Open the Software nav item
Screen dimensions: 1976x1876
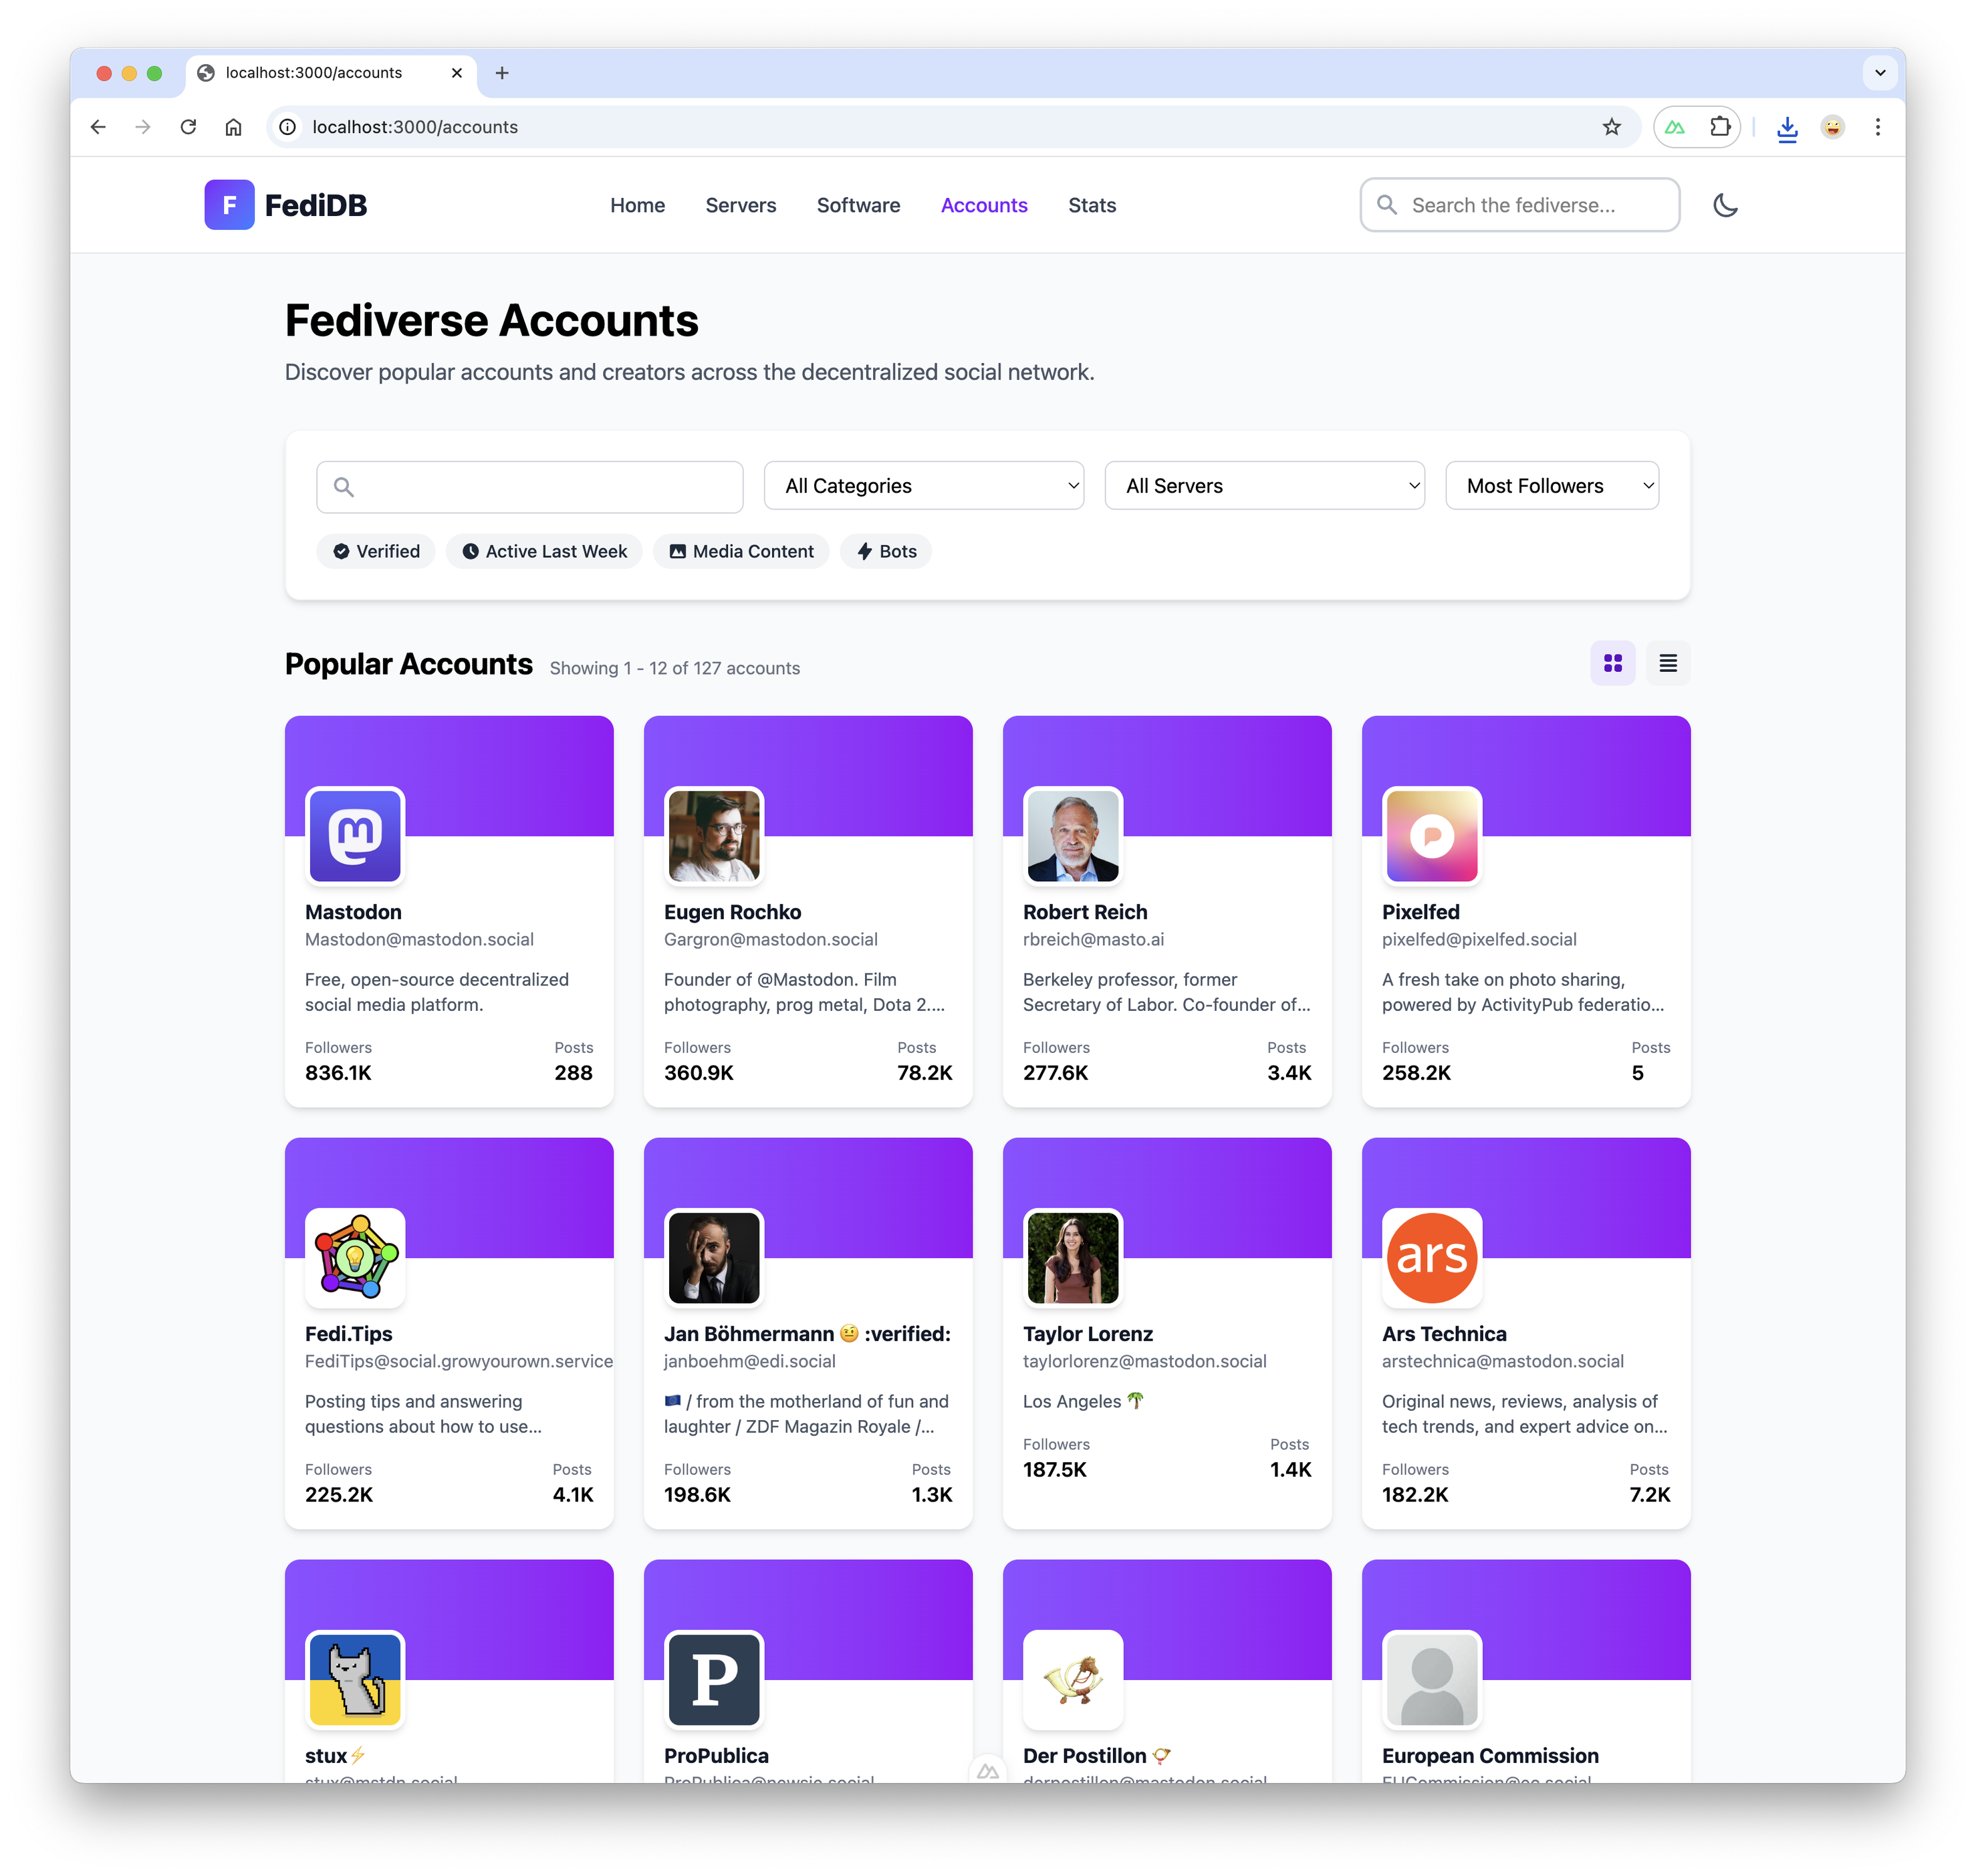pyautogui.click(x=858, y=205)
